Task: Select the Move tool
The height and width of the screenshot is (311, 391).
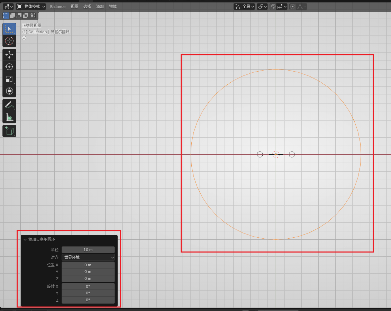Action: [x=9, y=55]
